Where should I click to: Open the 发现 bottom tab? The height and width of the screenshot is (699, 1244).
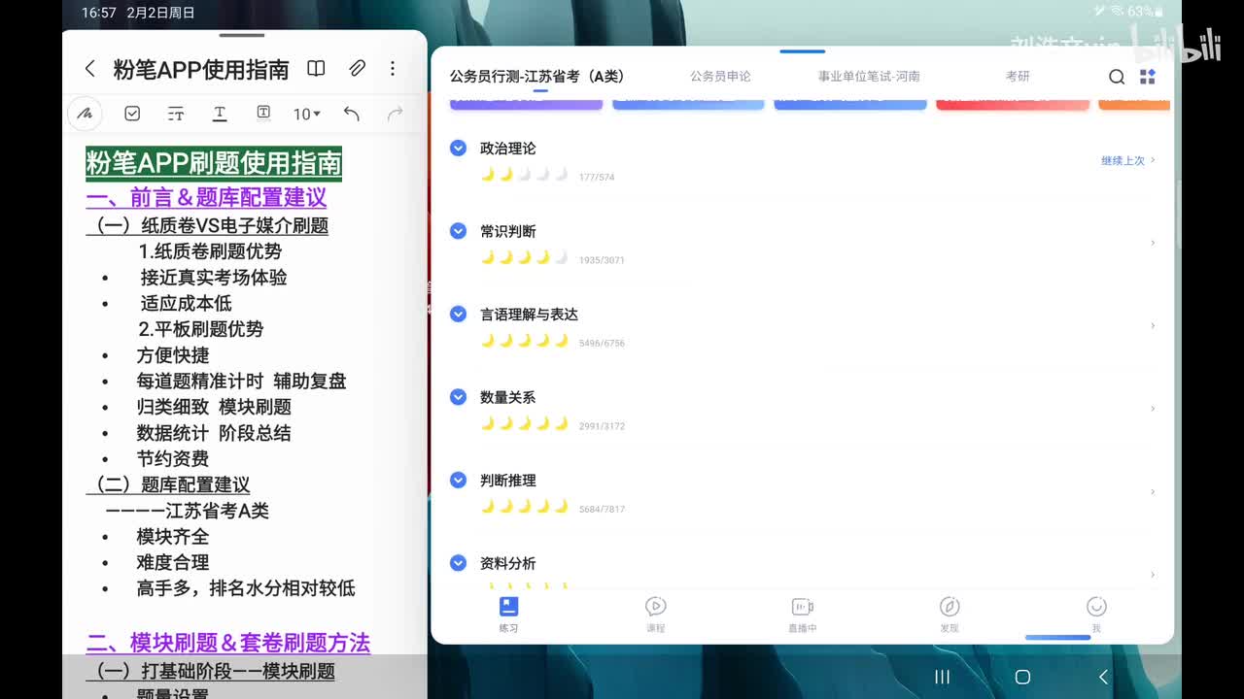coord(950,615)
